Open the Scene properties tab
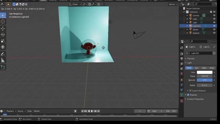This screenshot has width=220, height=124. [x=182, y=69]
